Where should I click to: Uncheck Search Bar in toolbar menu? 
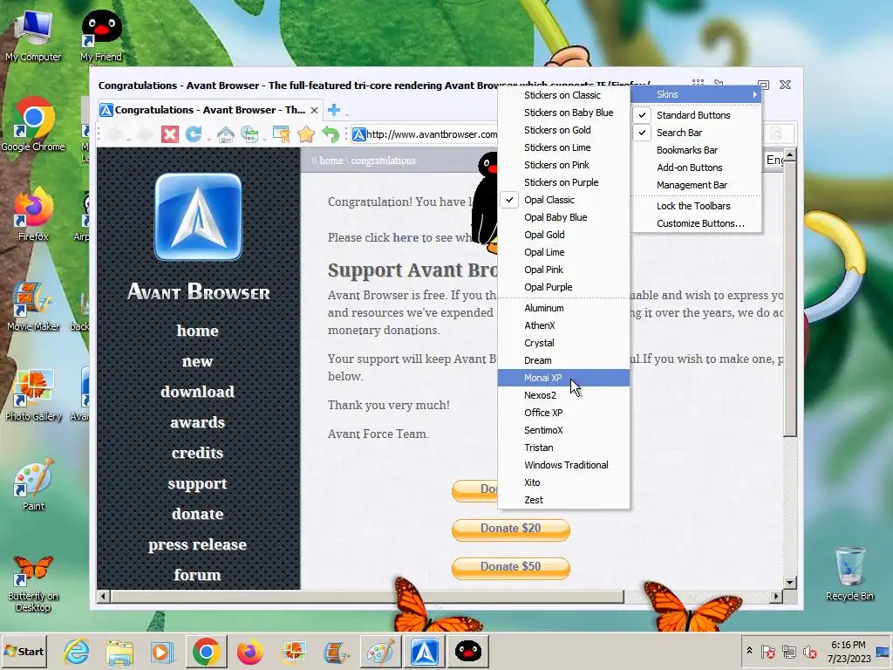[696, 133]
